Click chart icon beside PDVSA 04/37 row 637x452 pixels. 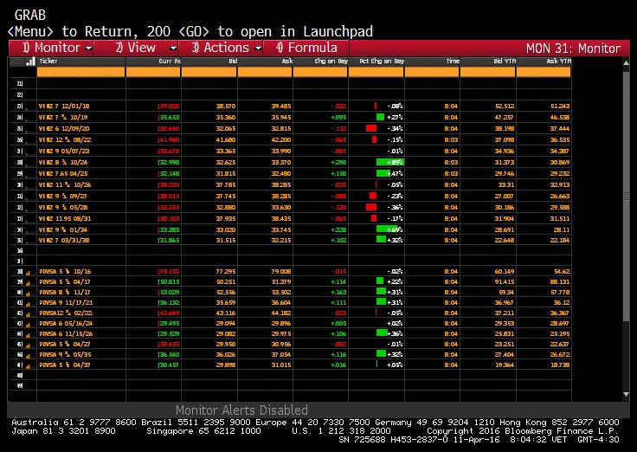click(x=29, y=365)
